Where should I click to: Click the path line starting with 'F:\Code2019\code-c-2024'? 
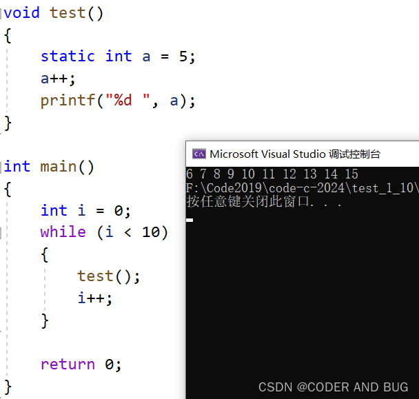[x=303, y=188]
